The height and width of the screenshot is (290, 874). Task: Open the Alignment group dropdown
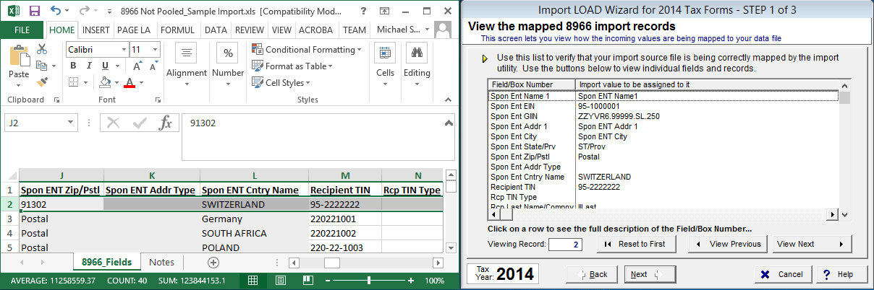[187, 65]
